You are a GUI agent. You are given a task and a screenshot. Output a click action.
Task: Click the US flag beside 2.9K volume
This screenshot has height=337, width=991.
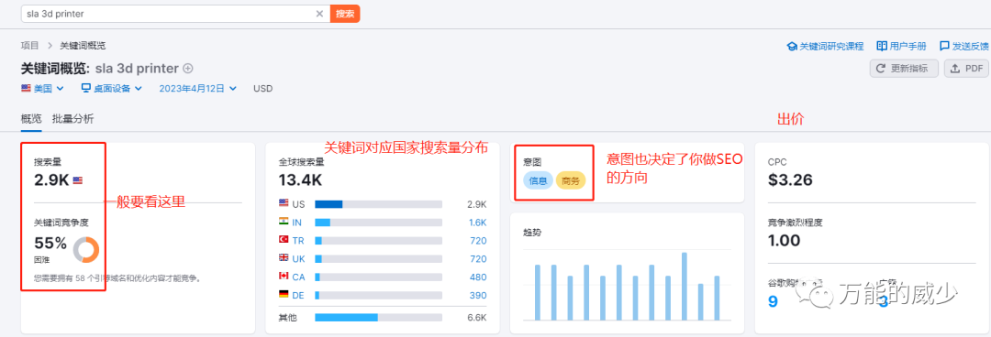pyautogui.click(x=78, y=180)
